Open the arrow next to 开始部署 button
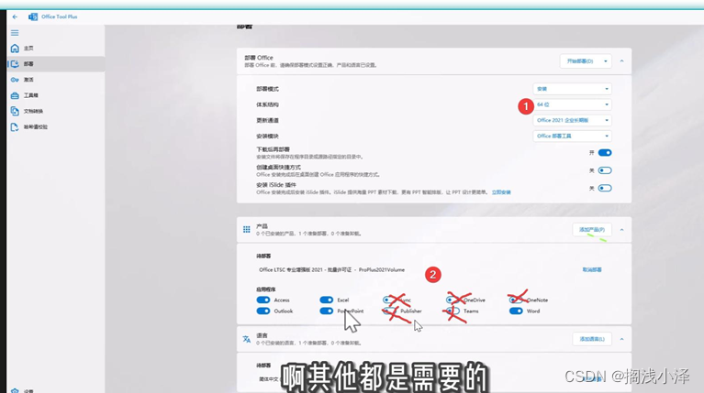The image size is (704, 393). click(x=606, y=61)
